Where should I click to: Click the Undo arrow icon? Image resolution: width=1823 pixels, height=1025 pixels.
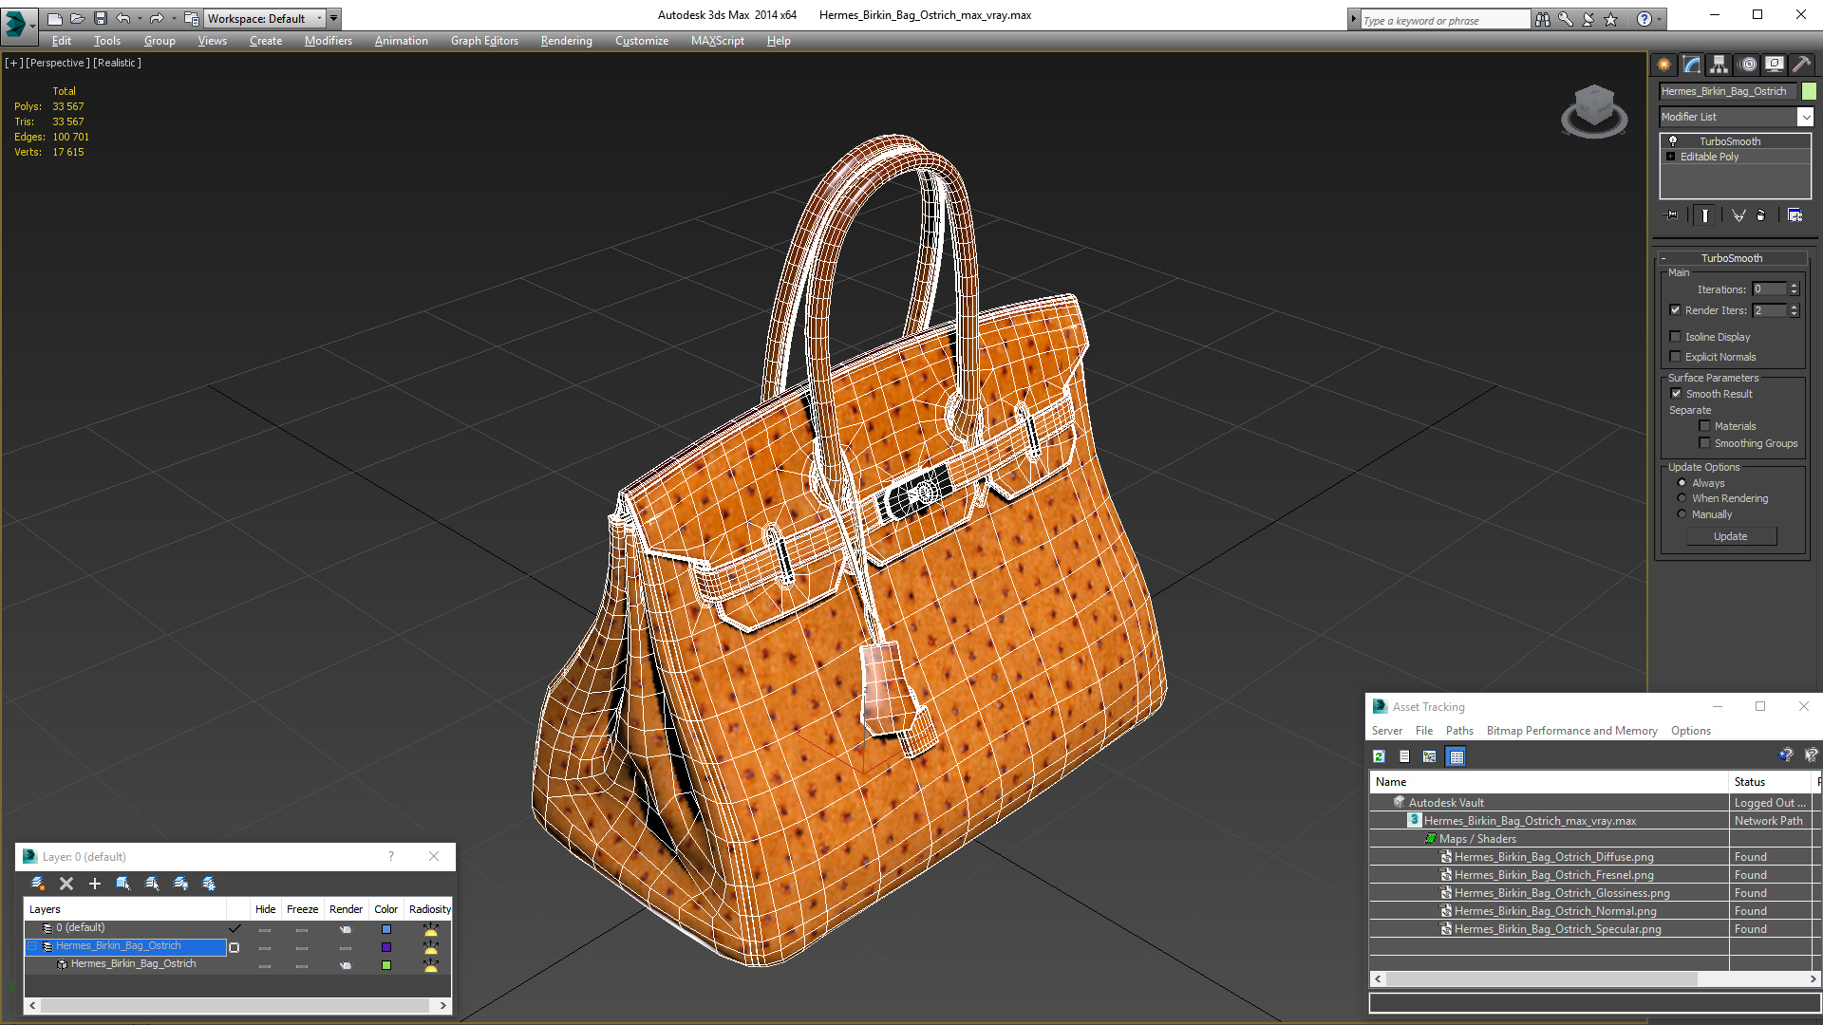pos(122,18)
